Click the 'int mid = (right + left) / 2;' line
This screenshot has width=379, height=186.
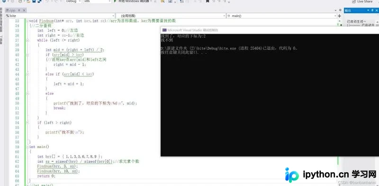75,50
